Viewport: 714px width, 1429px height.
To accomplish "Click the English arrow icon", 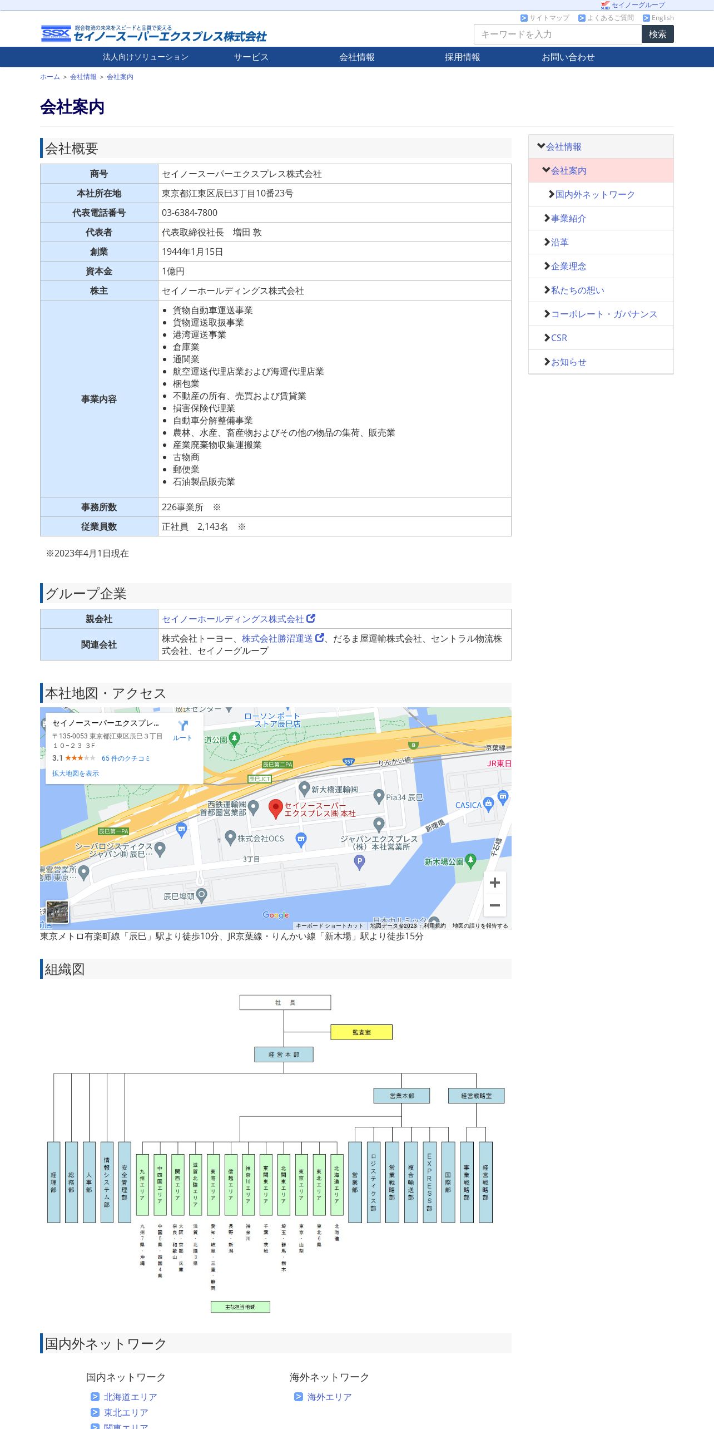I will click(x=646, y=18).
